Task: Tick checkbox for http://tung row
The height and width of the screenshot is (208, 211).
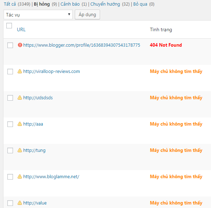Action: click(x=10, y=150)
